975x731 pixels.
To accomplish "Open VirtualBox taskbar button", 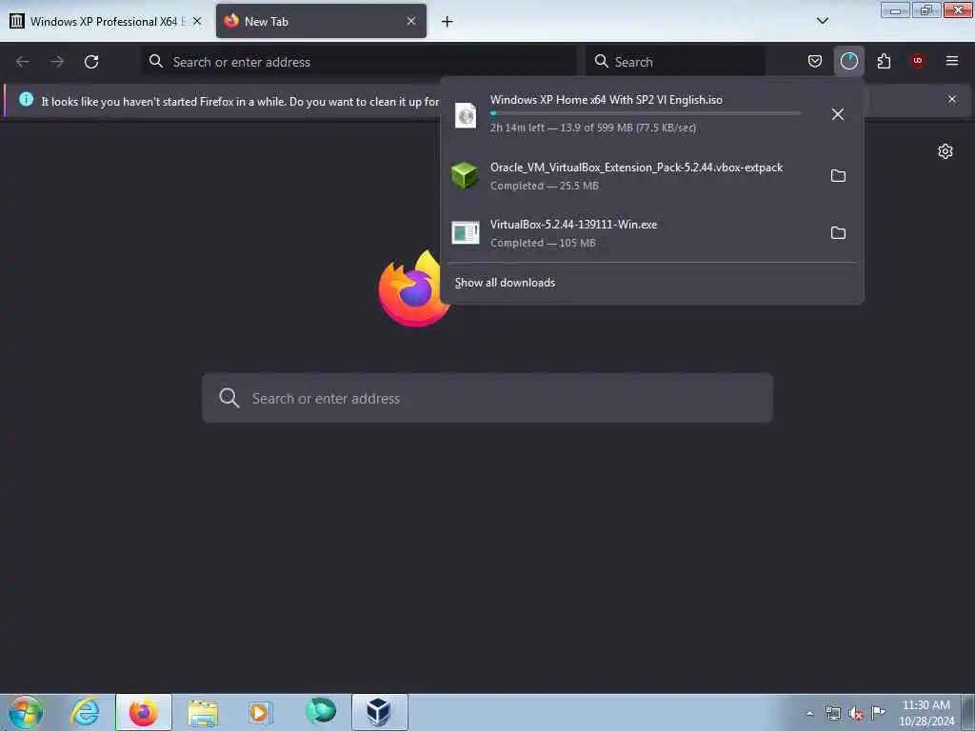I will coord(379,712).
